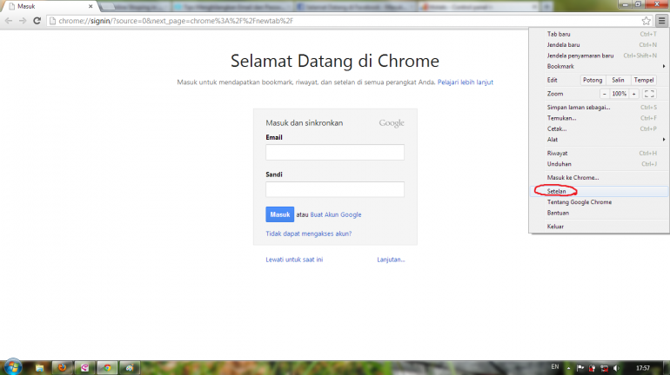Click the network tray icon
Image resolution: width=670 pixels, height=375 pixels.
click(604, 368)
